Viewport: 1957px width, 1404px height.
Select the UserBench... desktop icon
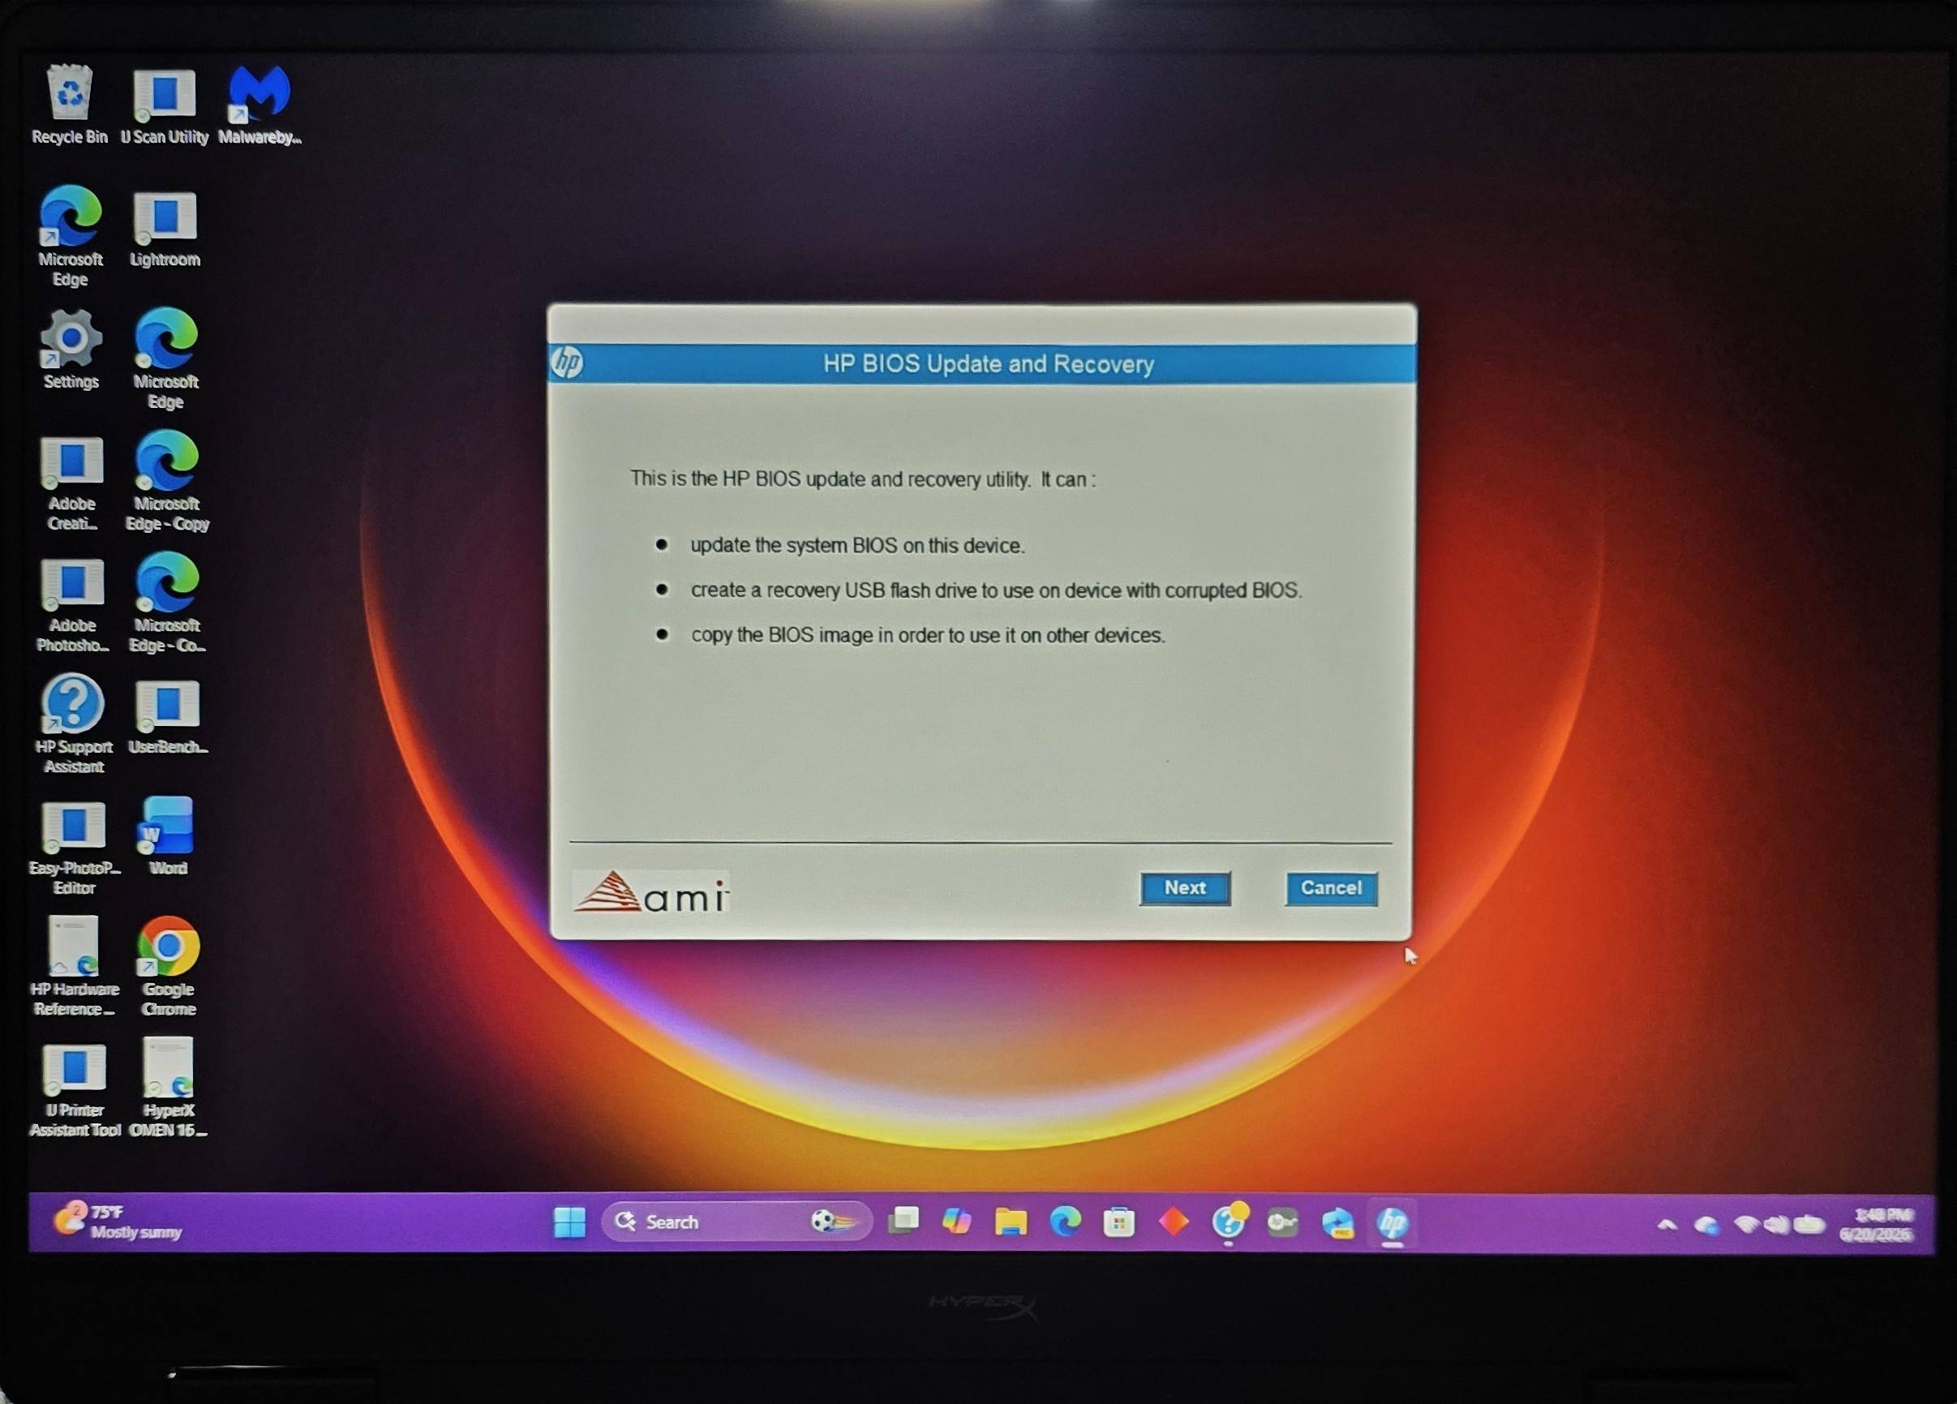pyautogui.click(x=168, y=717)
